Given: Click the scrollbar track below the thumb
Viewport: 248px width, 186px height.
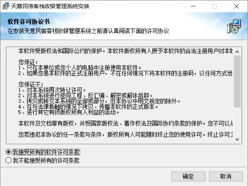Looking at the screenshot, I should click(x=237, y=121).
